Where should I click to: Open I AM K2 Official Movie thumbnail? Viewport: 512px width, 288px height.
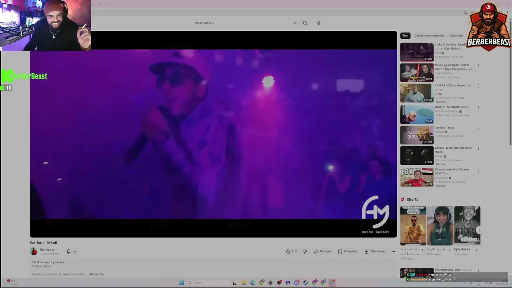tap(417, 93)
